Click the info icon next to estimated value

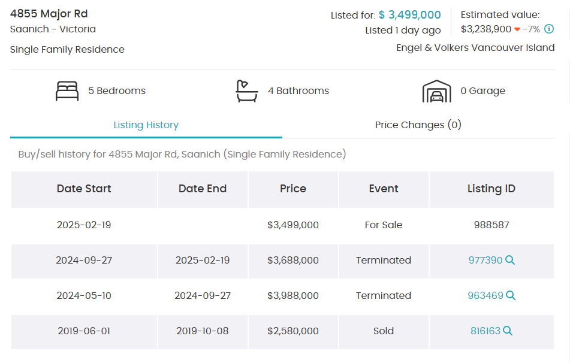pos(548,29)
